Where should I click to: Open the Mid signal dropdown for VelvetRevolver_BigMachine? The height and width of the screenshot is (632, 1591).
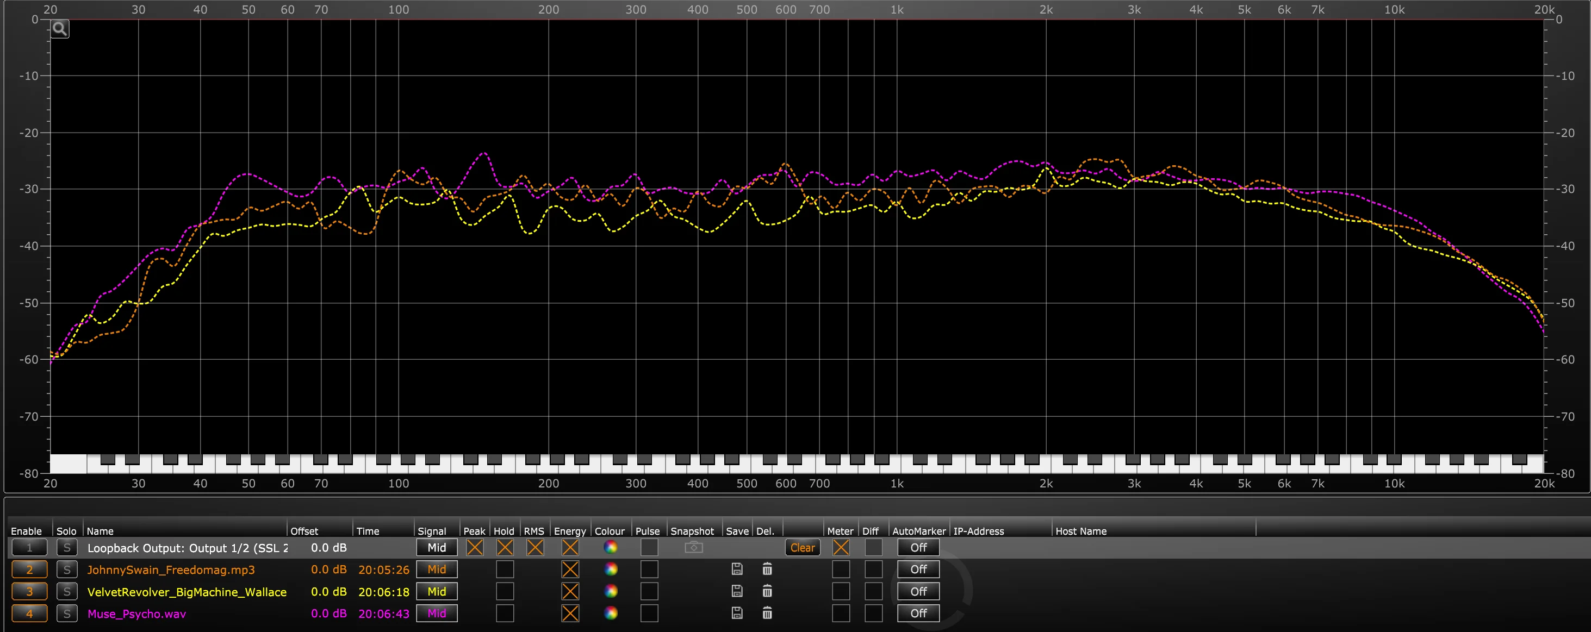437,591
